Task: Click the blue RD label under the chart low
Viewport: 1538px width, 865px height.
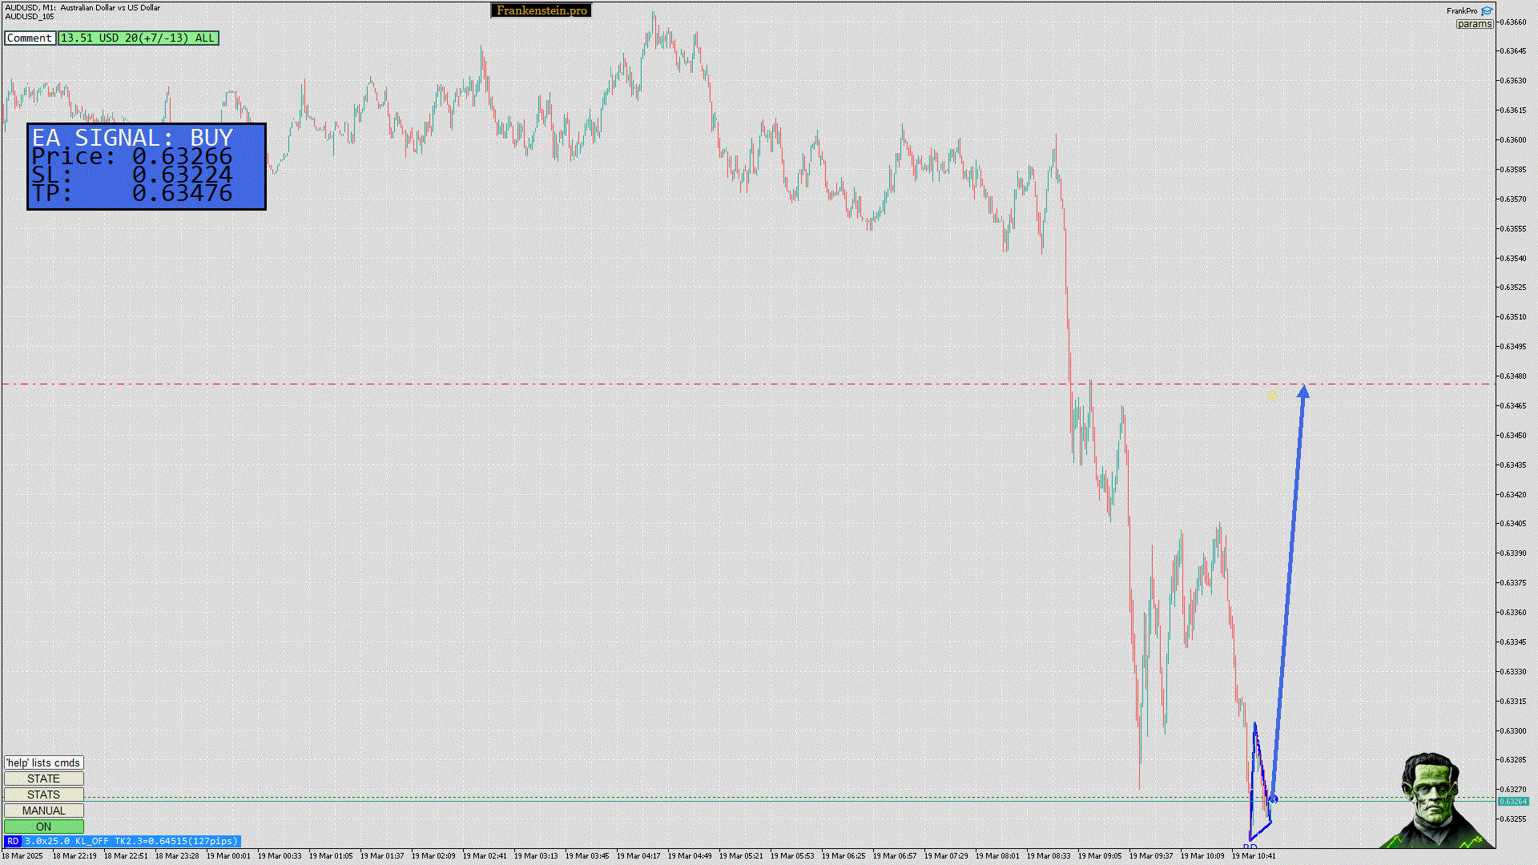Action: pyautogui.click(x=1250, y=847)
